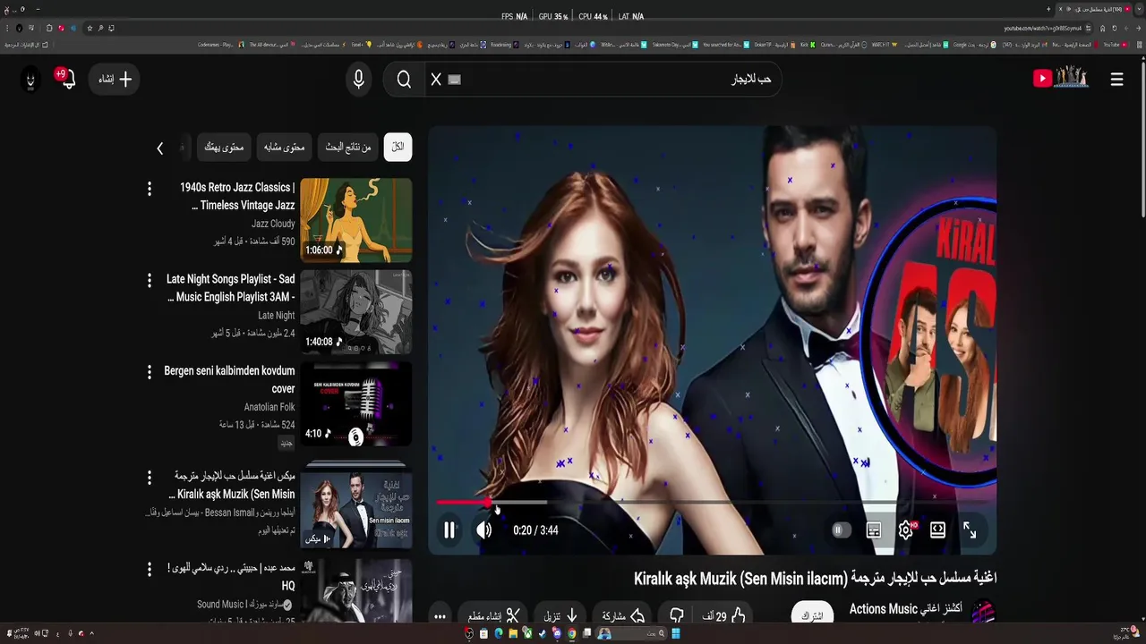Open notifications bell with 9+ badge
The image size is (1146, 644).
click(x=66, y=79)
